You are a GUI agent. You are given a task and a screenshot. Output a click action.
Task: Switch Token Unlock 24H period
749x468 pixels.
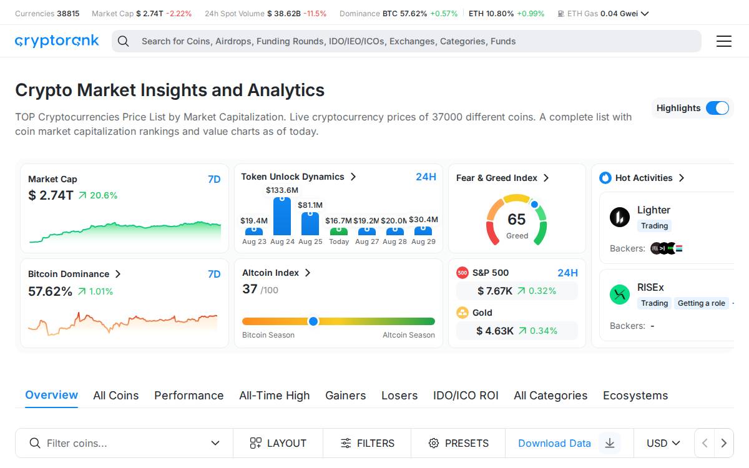(426, 177)
